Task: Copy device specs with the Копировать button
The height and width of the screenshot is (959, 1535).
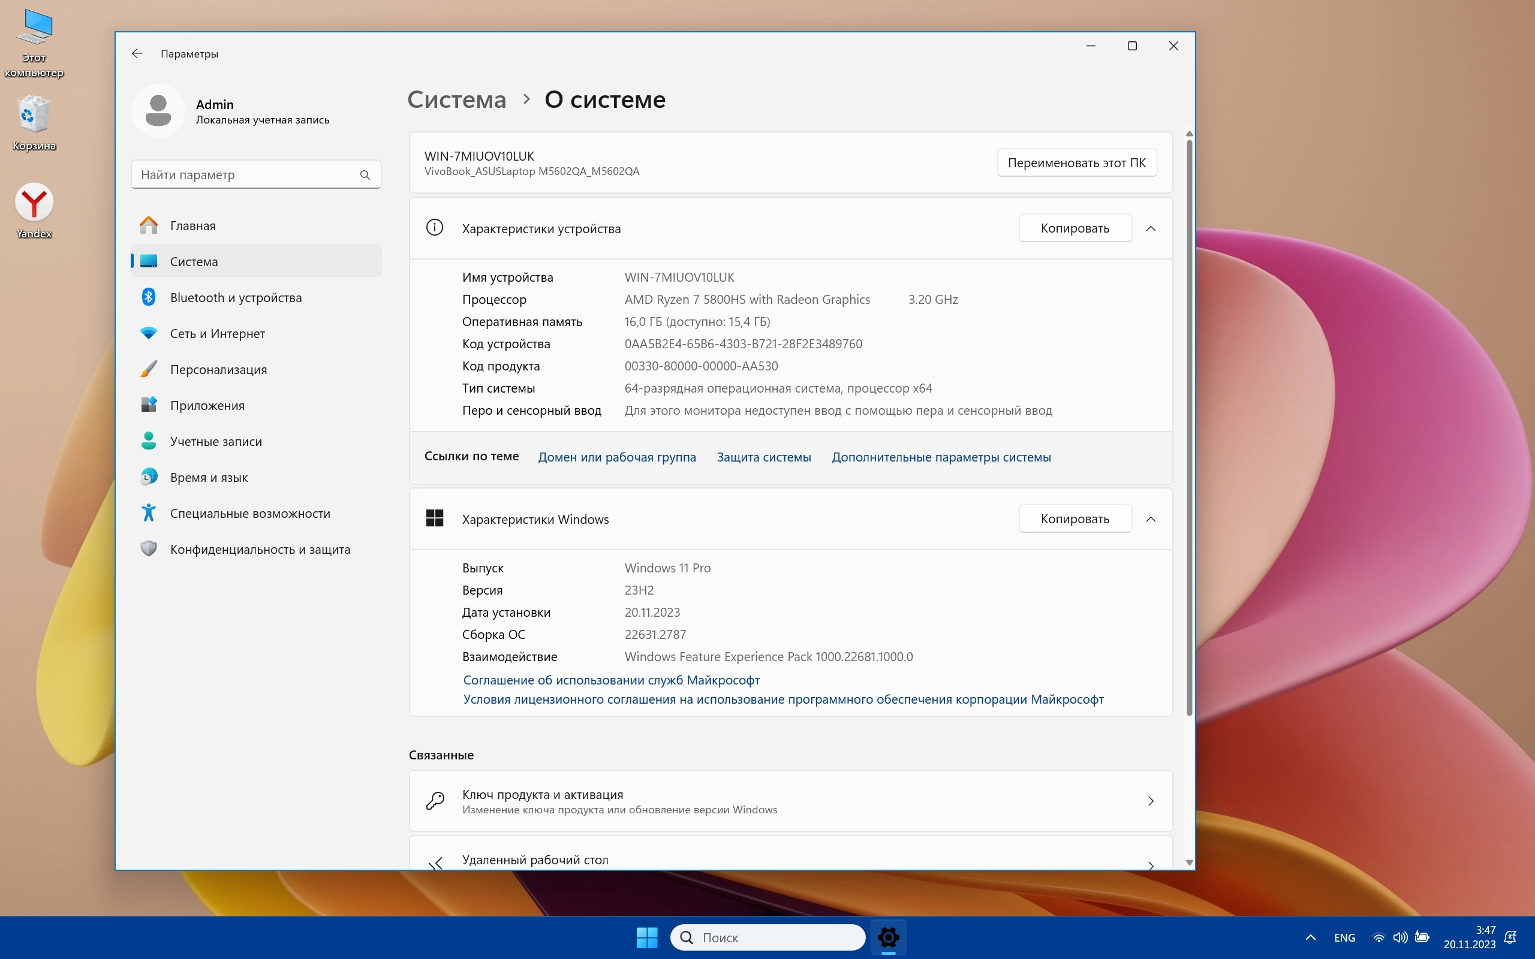Action: 1074,228
